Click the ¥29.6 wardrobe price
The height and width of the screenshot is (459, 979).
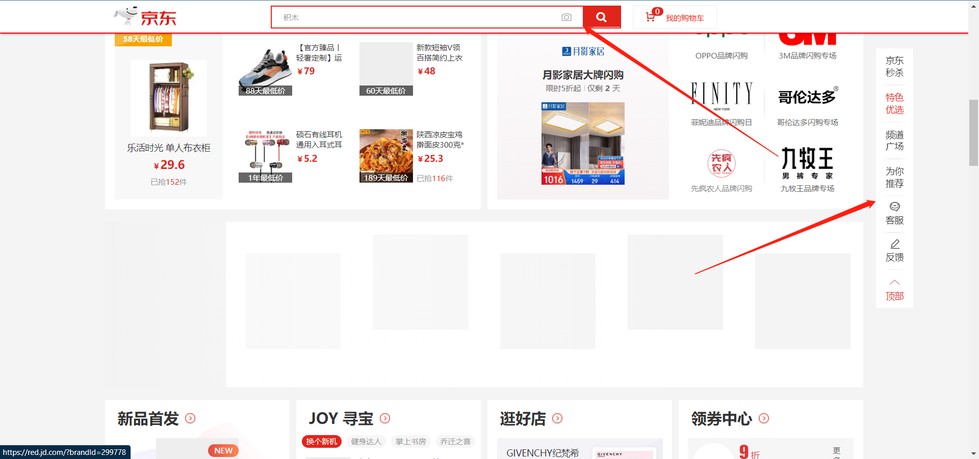click(169, 165)
